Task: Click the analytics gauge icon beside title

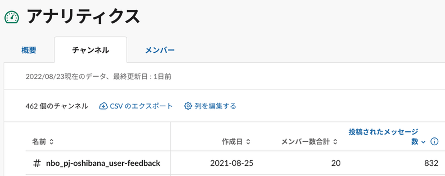Action: tap(12, 17)
